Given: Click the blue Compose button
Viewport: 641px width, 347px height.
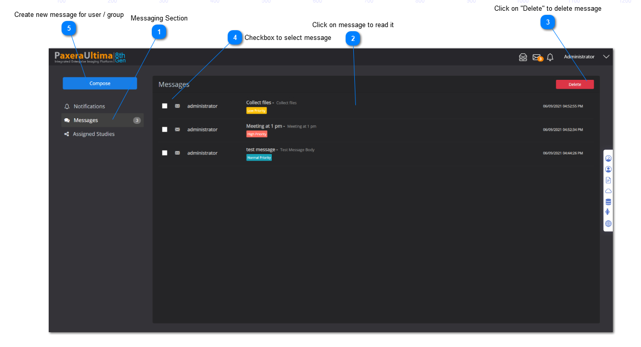Looking at the screenshot, I should point(100,83).
